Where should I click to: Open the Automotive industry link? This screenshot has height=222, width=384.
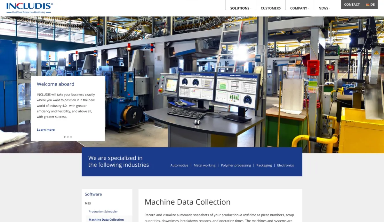tap(179, 165)
